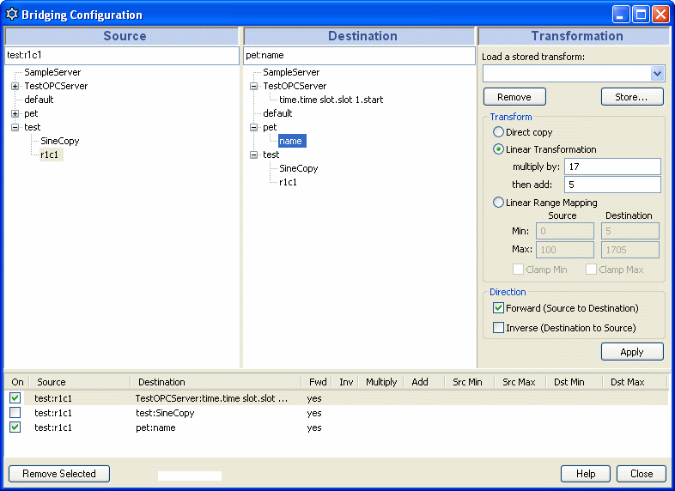Select SineCopy in the Source tree
The width and height of the screenshot is (675, 491).
click(x=59, y=141)
